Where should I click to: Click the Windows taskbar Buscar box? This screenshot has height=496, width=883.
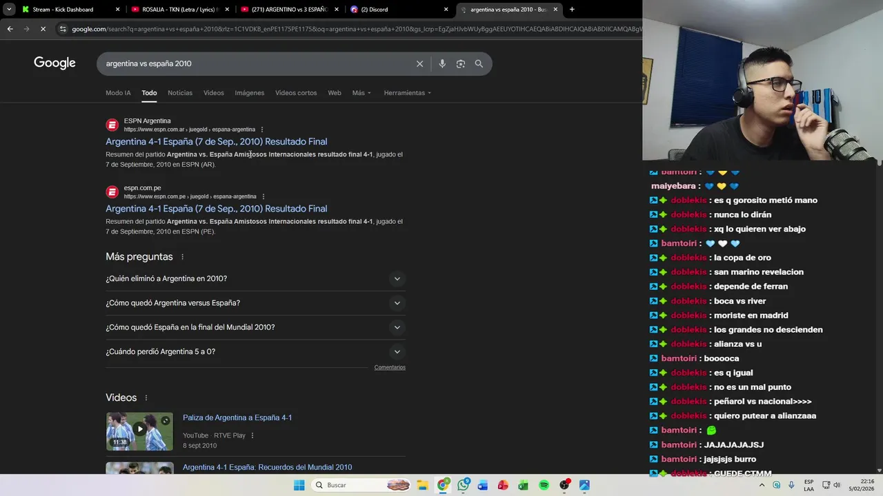[362, 485]
